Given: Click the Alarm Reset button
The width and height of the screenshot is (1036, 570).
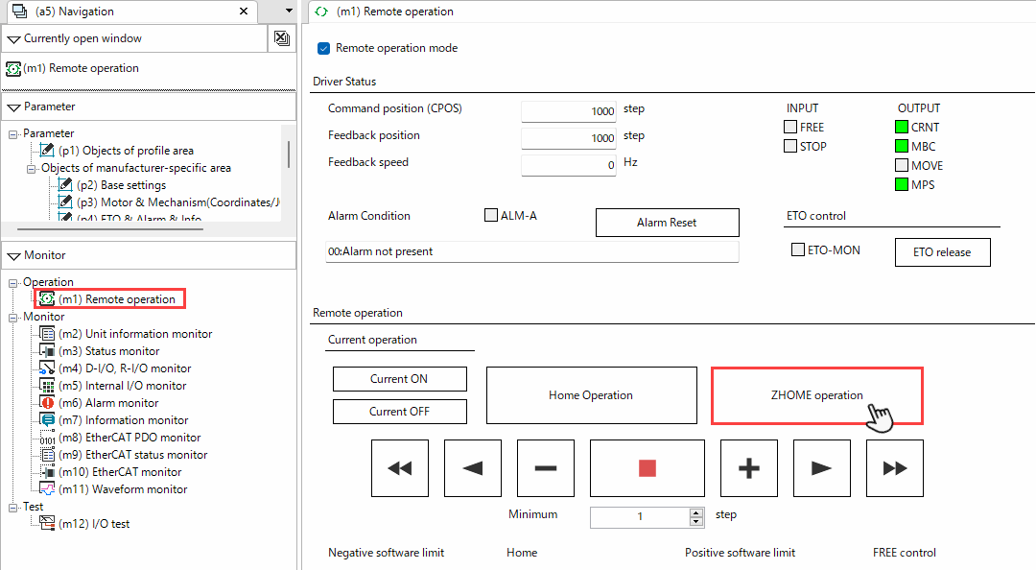Looking at the screenshot, I should click(668, 223).
